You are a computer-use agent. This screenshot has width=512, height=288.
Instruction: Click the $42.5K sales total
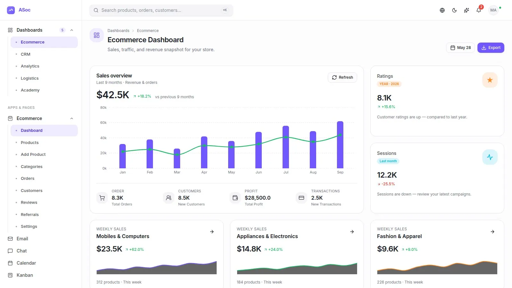pyautogui.click(x=113, y=95)
